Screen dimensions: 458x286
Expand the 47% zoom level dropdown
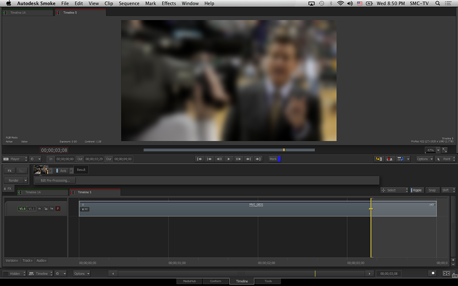(x=438, y=150)
